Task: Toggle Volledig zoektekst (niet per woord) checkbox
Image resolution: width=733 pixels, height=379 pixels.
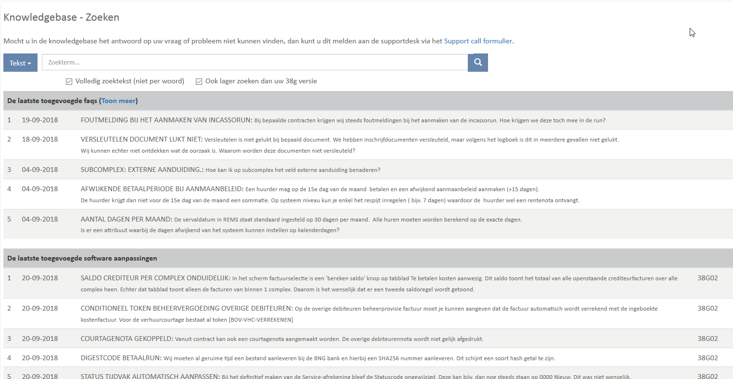Action: click(69, 81)
